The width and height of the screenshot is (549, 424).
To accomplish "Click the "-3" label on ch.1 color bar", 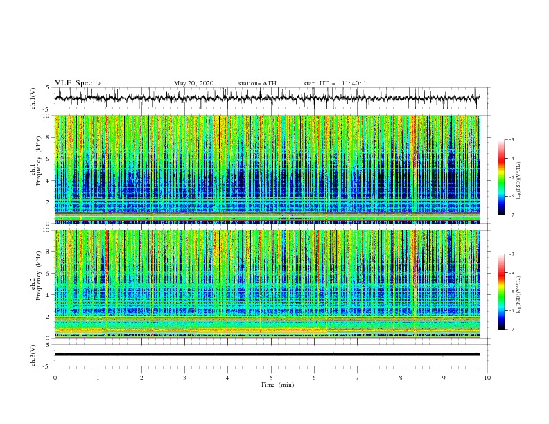I will click(x=511, y=140).
